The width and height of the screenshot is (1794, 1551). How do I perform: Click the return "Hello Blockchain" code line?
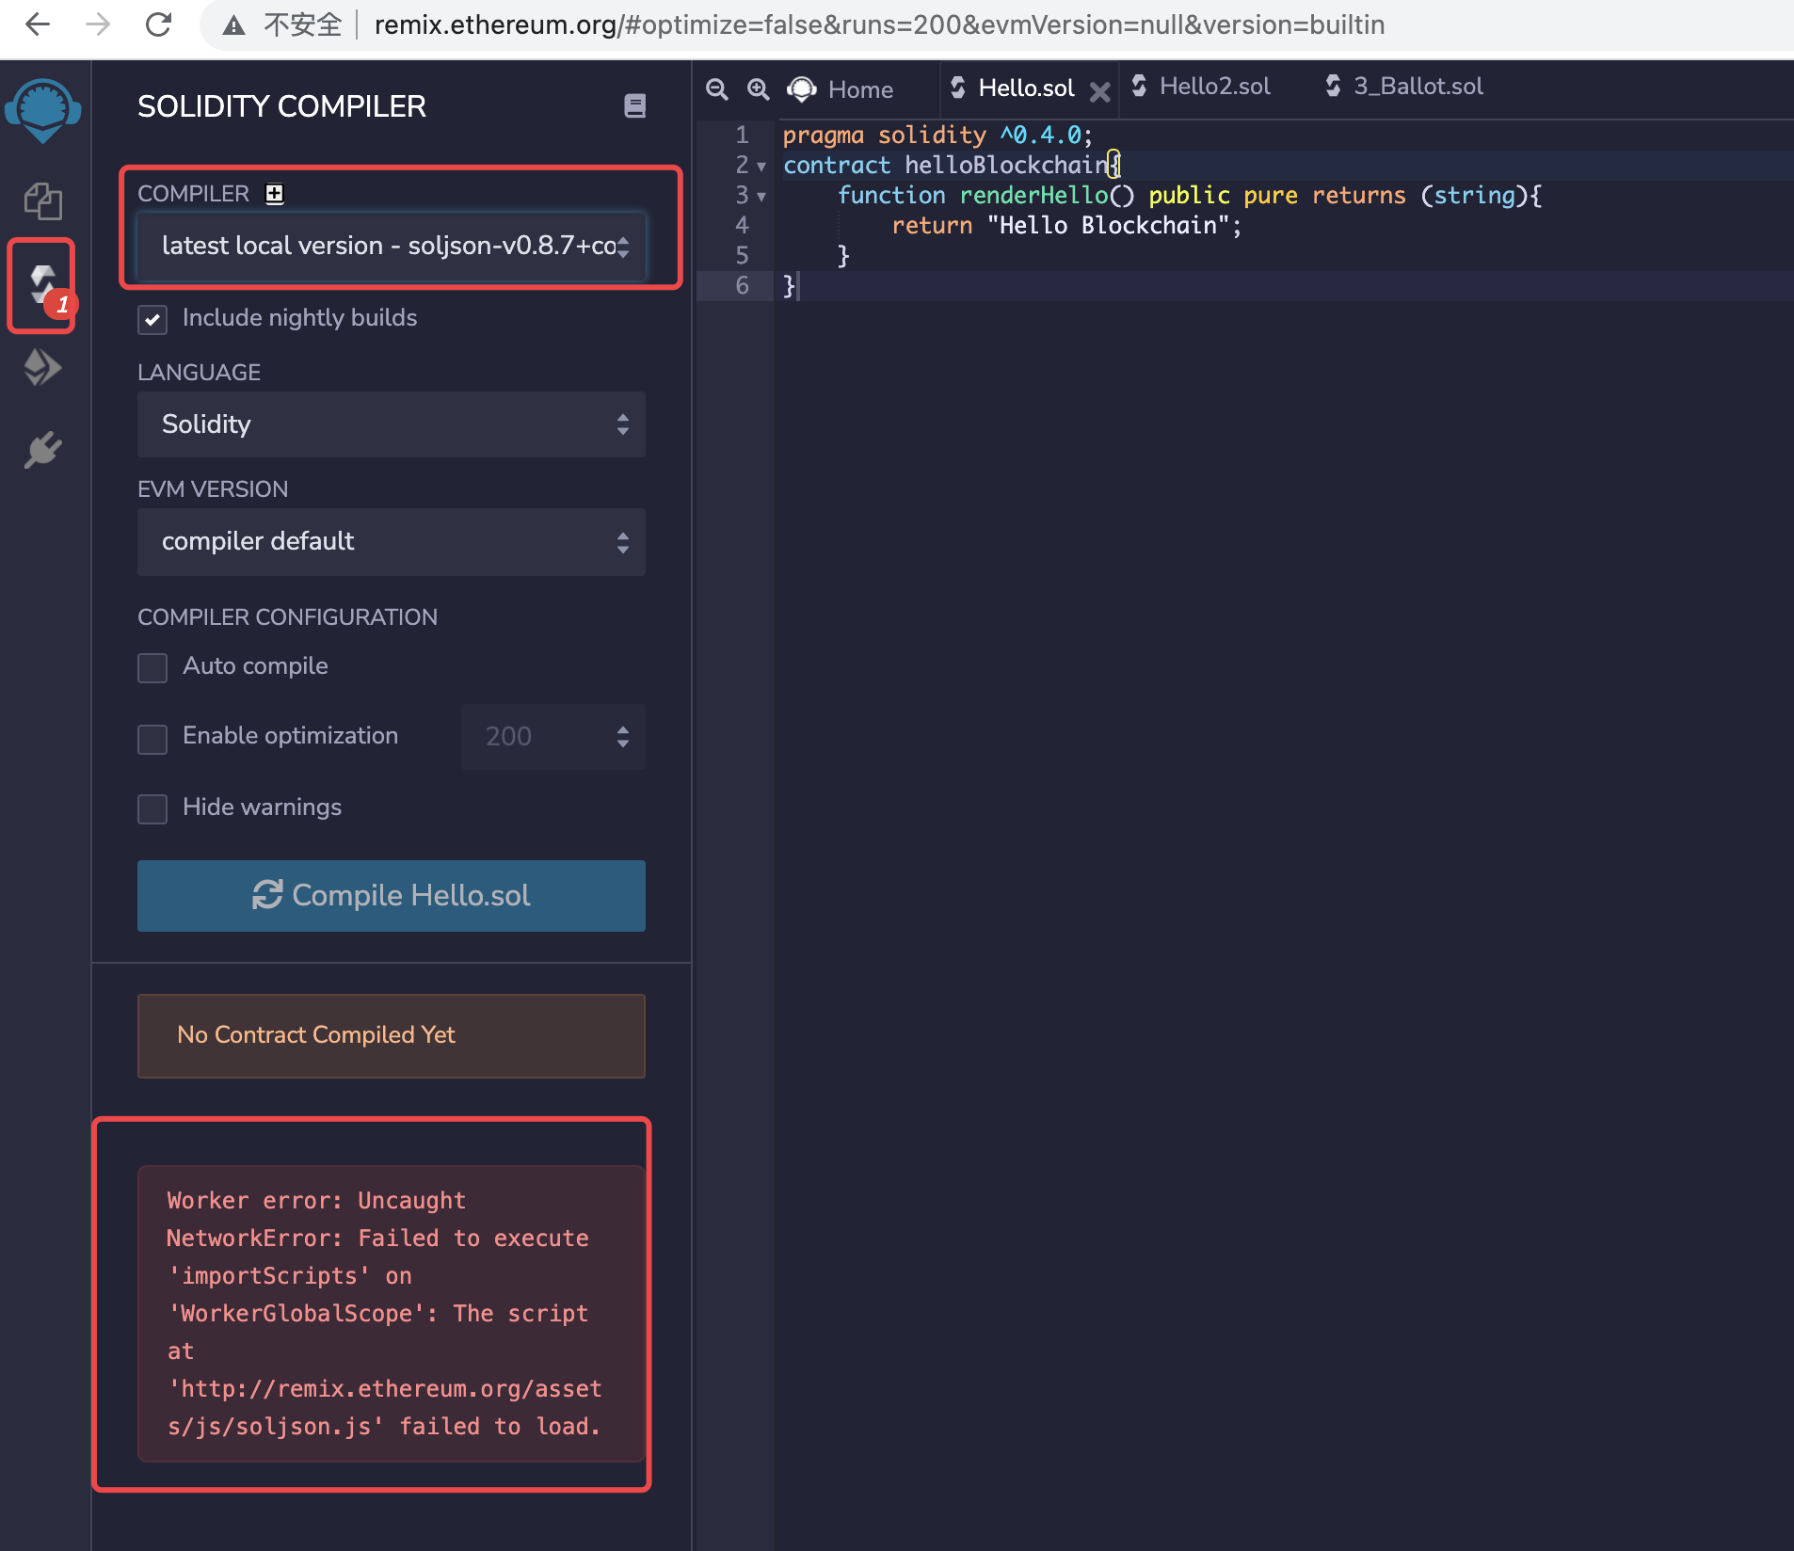1066,225
